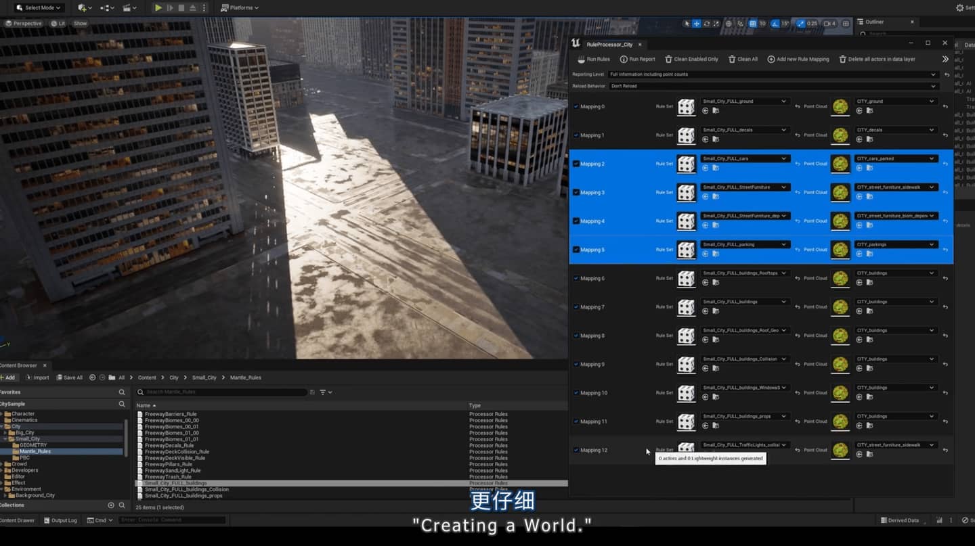Open Small_City_FULL_ground rule set dropdown
Screen dimensions: 975x546
click(745, 101)
